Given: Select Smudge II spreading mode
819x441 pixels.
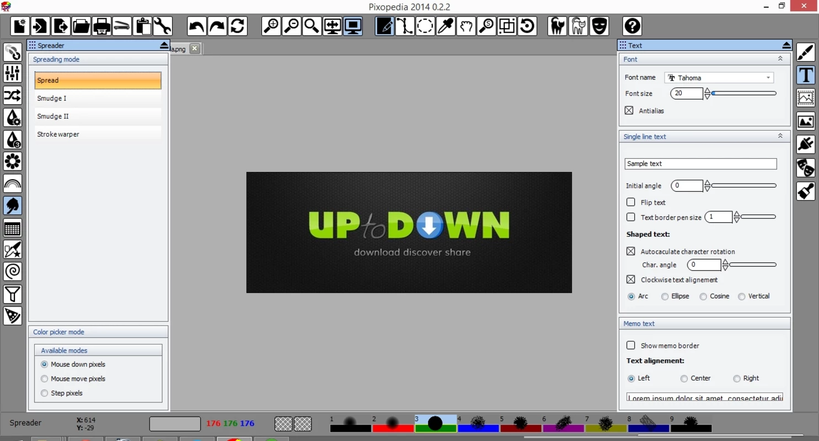Looking at the screenshot, I should [98, 116].
